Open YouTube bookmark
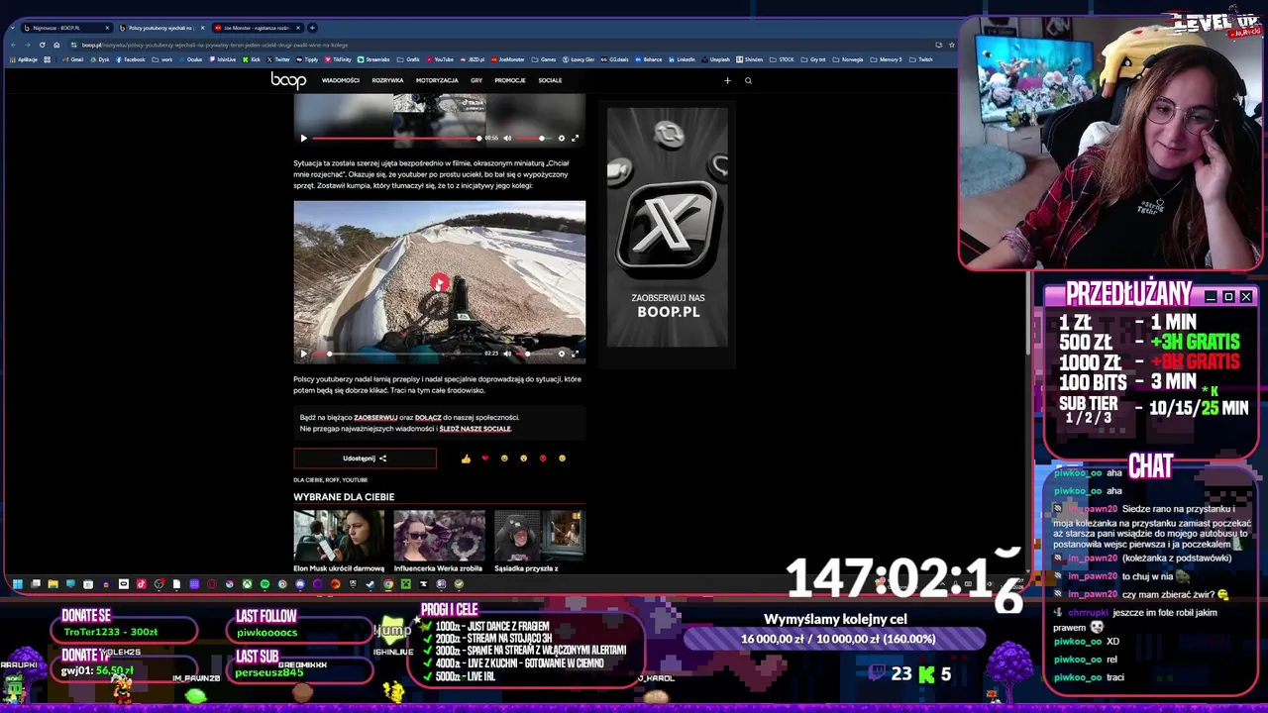1268x713 pixels. [439, 59]
